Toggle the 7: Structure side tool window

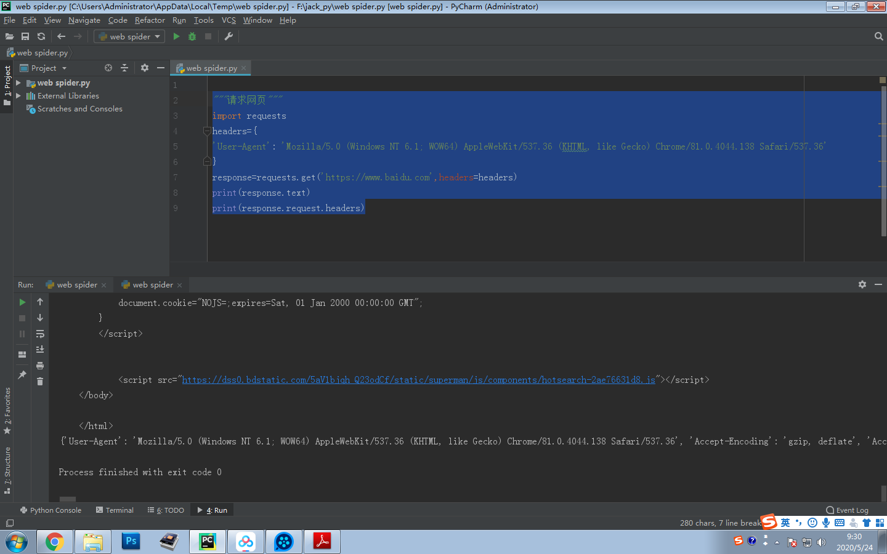click(x=7, y=470)
